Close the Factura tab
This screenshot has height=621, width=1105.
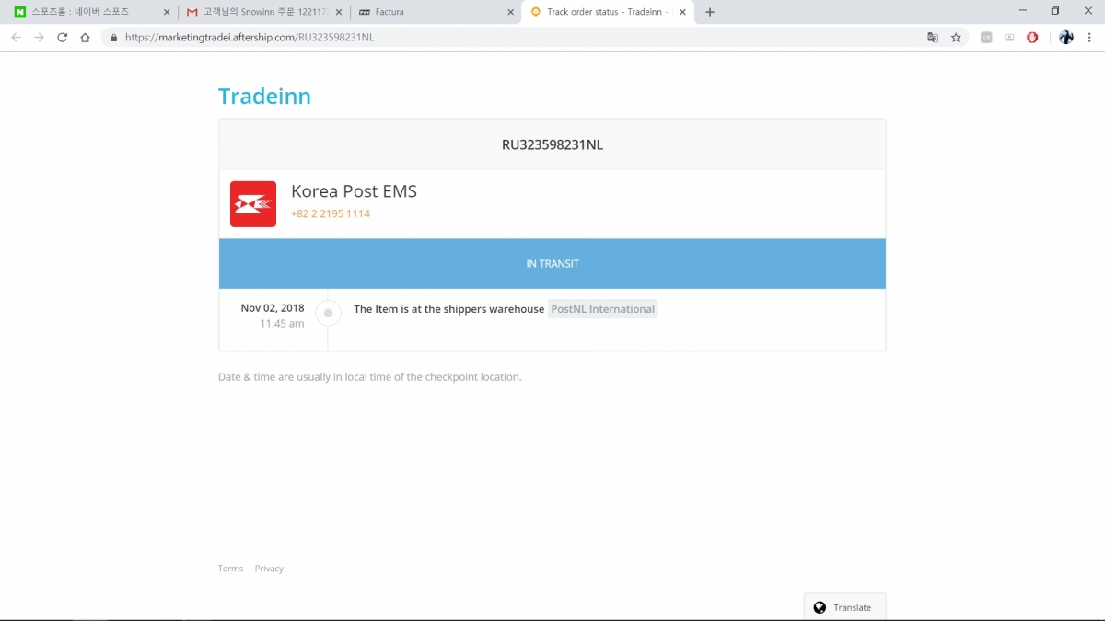(511, 12)
